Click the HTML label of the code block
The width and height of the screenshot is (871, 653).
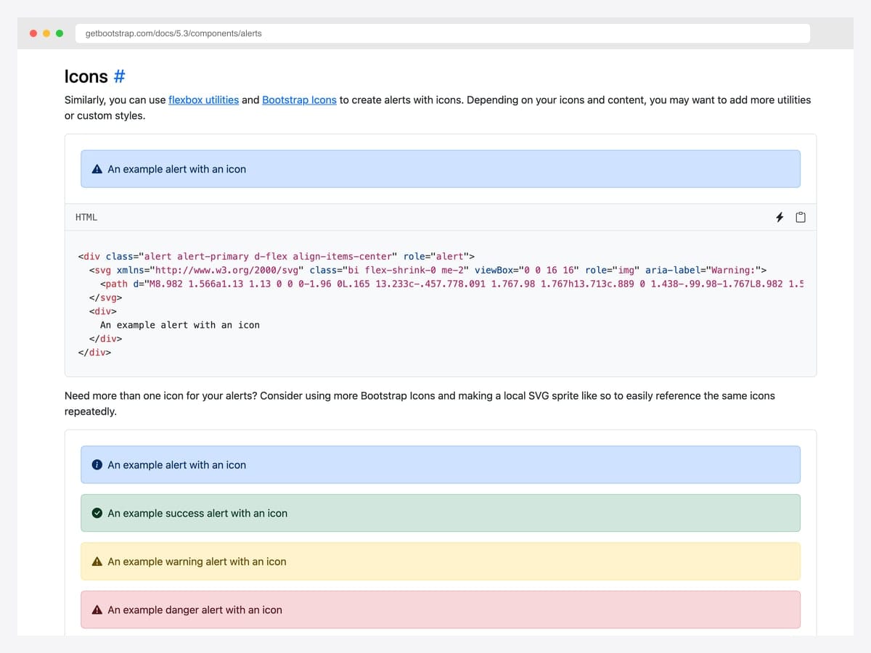[x=86, y=217]
